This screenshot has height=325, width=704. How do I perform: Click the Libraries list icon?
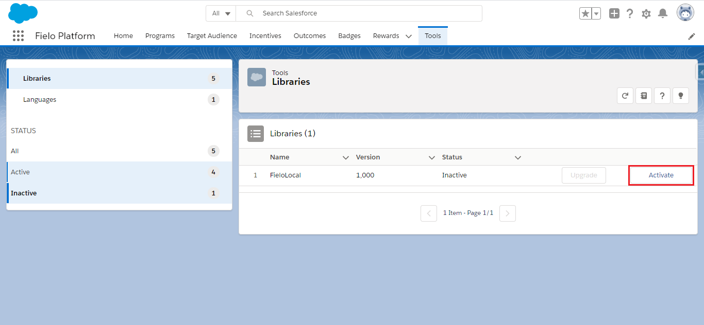click(256, 134)
